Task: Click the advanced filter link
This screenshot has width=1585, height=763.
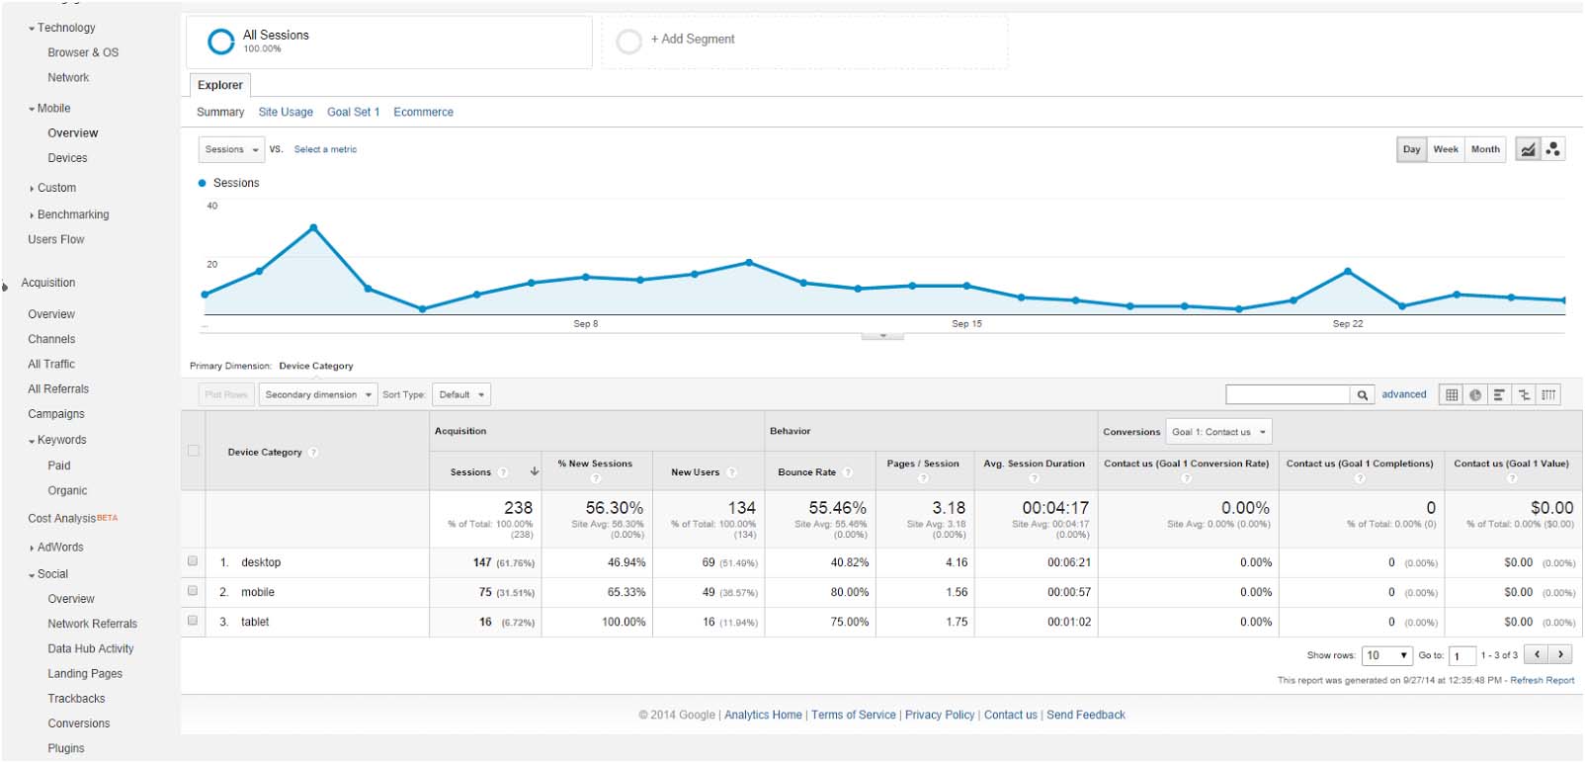Action: coord(1403,394)
